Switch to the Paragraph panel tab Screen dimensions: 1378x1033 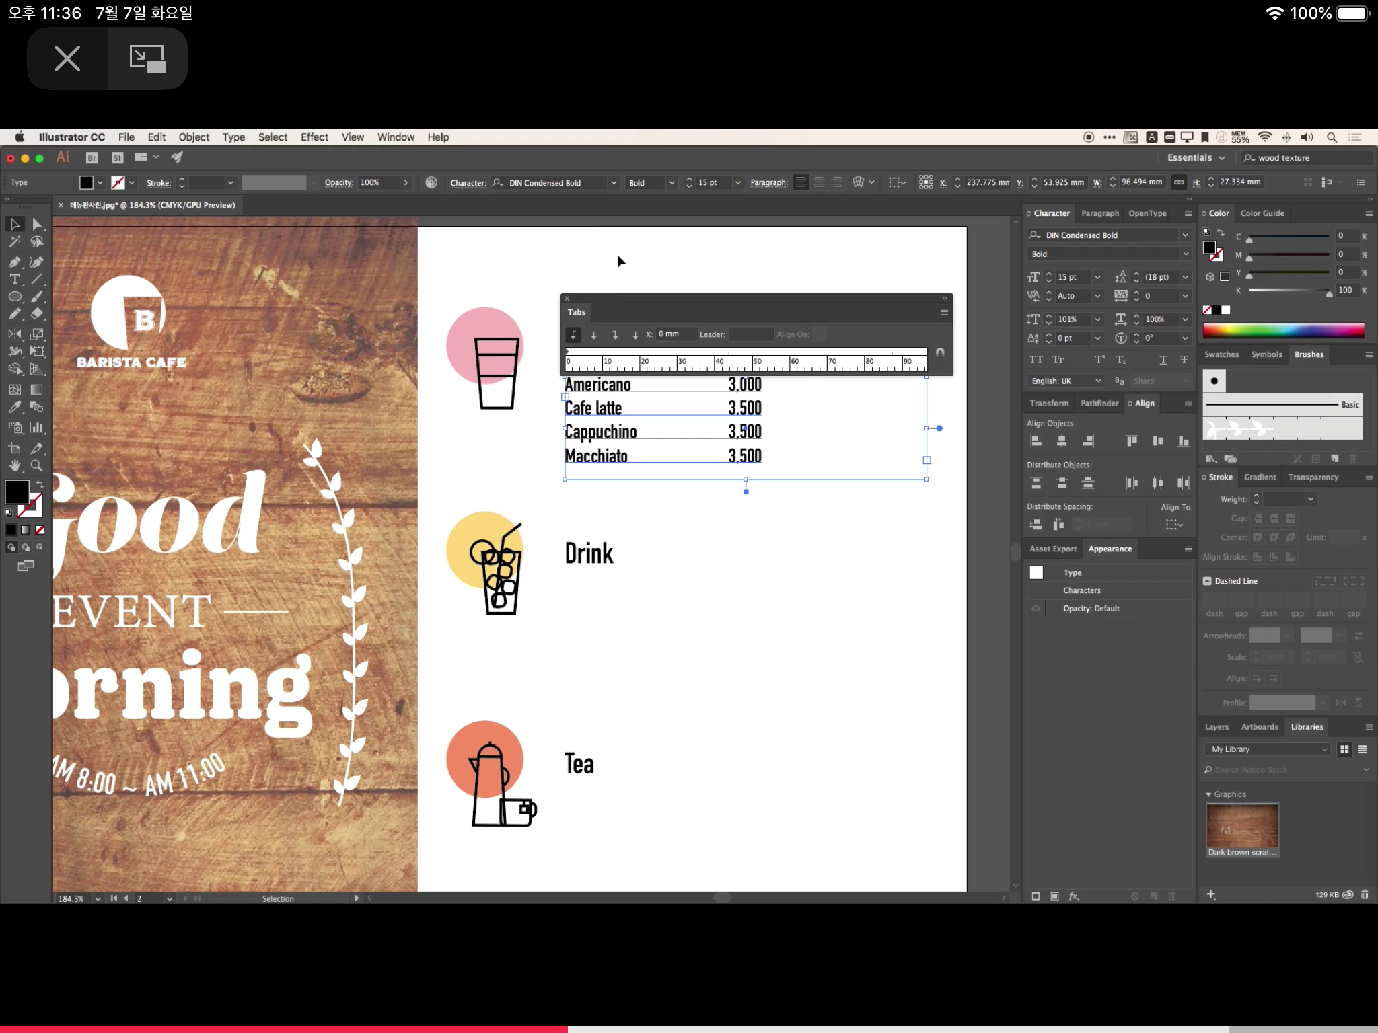(1099, 213)
